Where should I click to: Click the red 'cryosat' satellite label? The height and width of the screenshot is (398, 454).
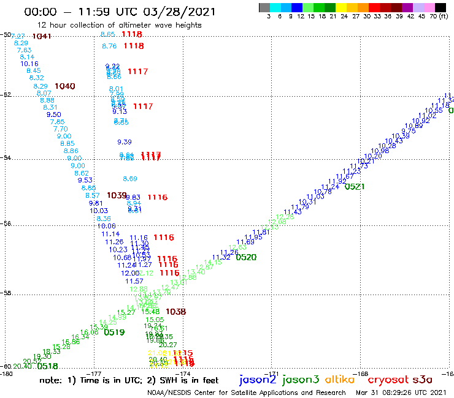tap(388, 380)
